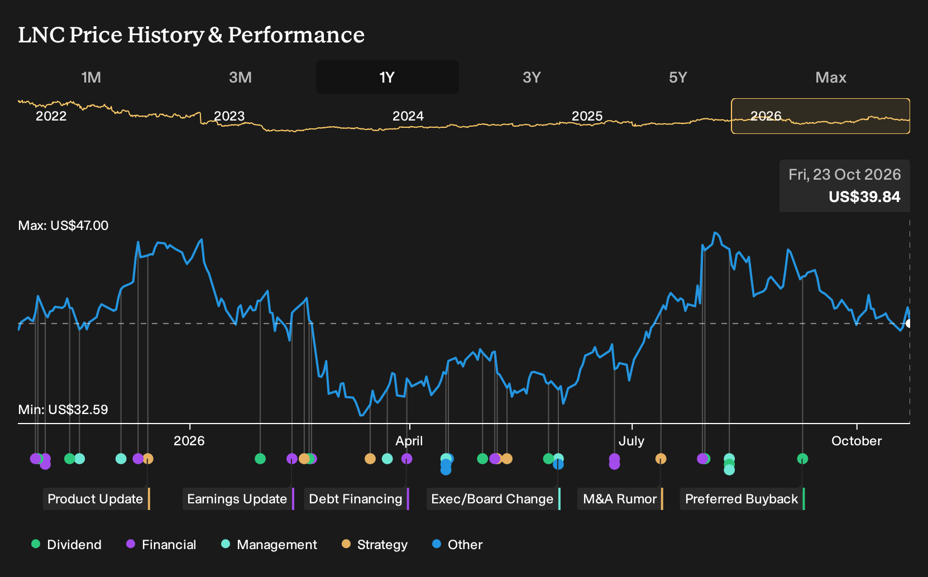The image size is (928, 577).
Task: Click the orange Strategy marker above Product Update
Action: (x=148, y=459)
